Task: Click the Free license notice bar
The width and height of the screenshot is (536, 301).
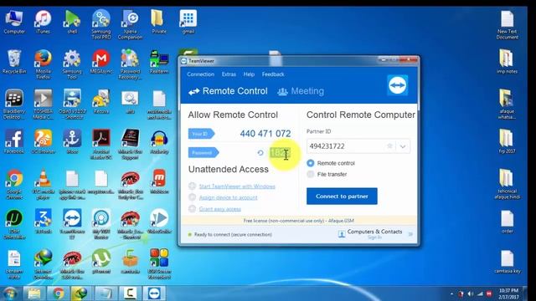Action: (x=299, y=221)
